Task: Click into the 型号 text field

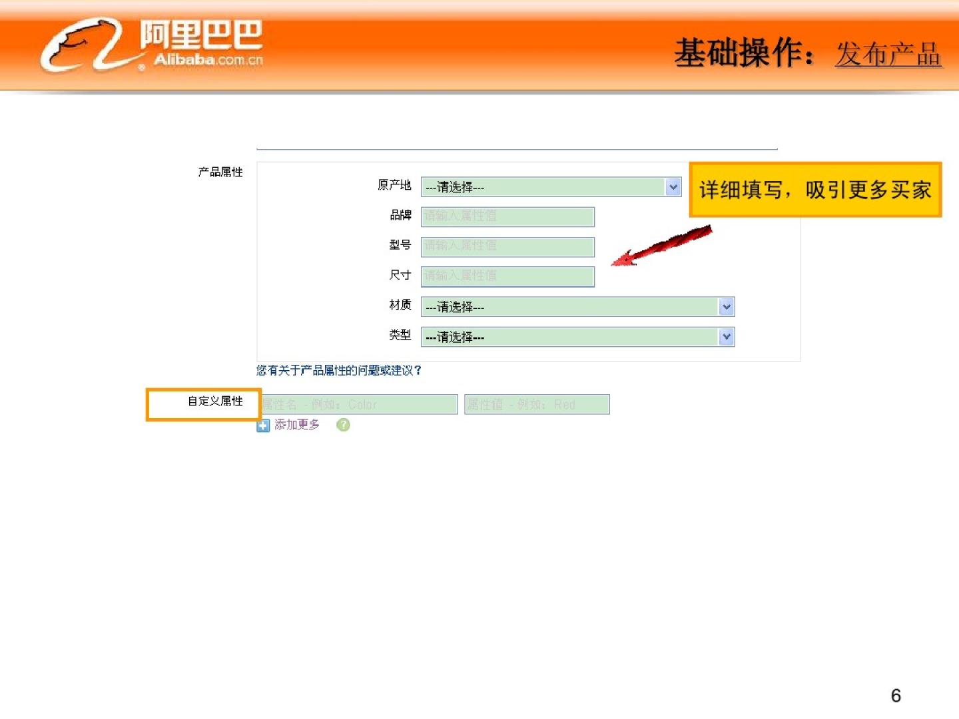Action: (x=507, y=246)
